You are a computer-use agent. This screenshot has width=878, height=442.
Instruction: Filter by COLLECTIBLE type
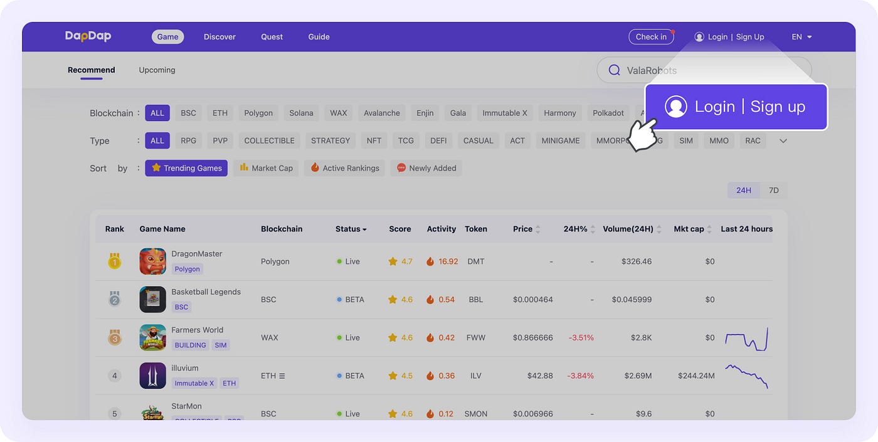coord(270,140)
